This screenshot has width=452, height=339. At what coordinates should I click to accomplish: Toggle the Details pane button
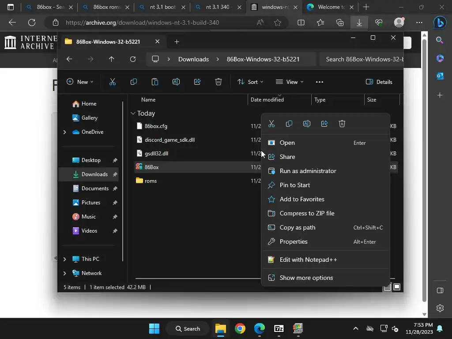coord(379,82)
